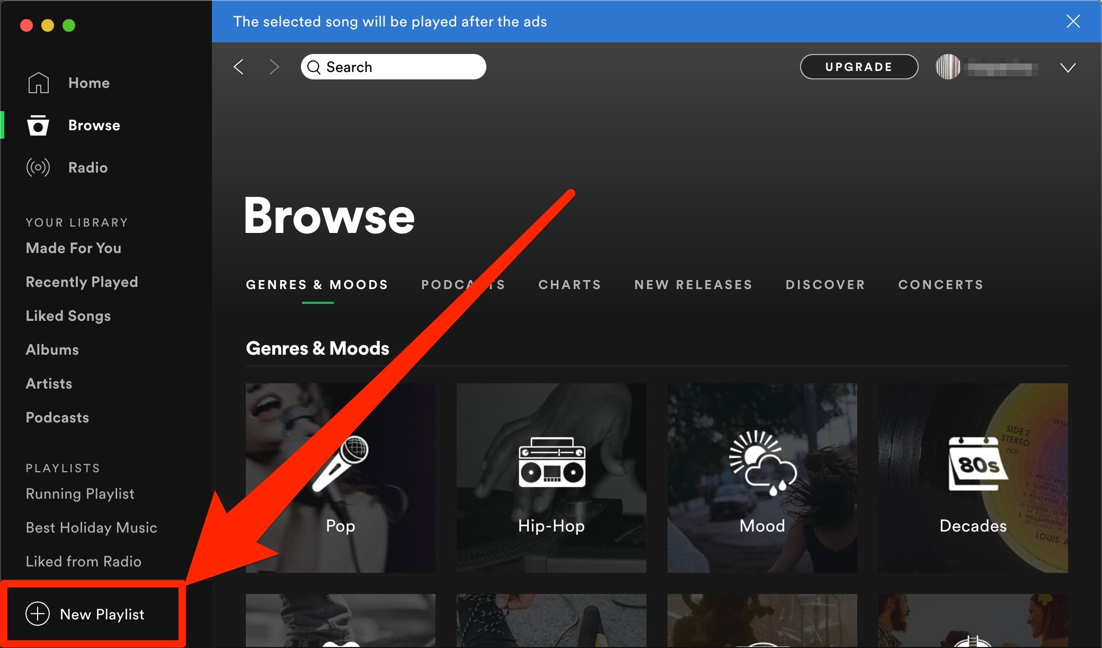Select the Podcasts browse tab
Image resolution: width=1102 pixels, height=648 pixels.
462,284
